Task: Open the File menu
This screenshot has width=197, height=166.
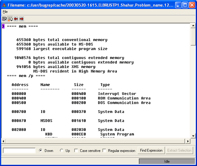Action: (5, 12)
